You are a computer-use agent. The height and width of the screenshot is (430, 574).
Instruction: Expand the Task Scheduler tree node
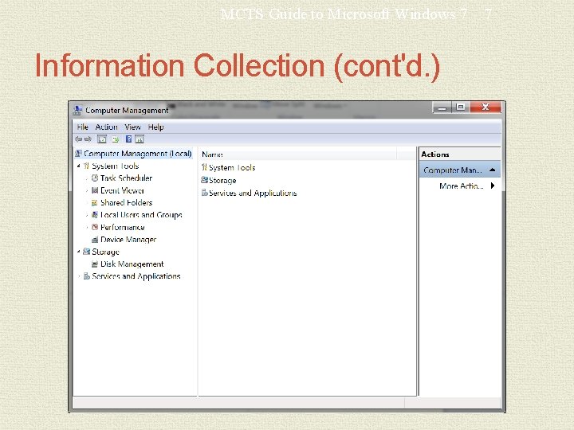pos(87,178)
